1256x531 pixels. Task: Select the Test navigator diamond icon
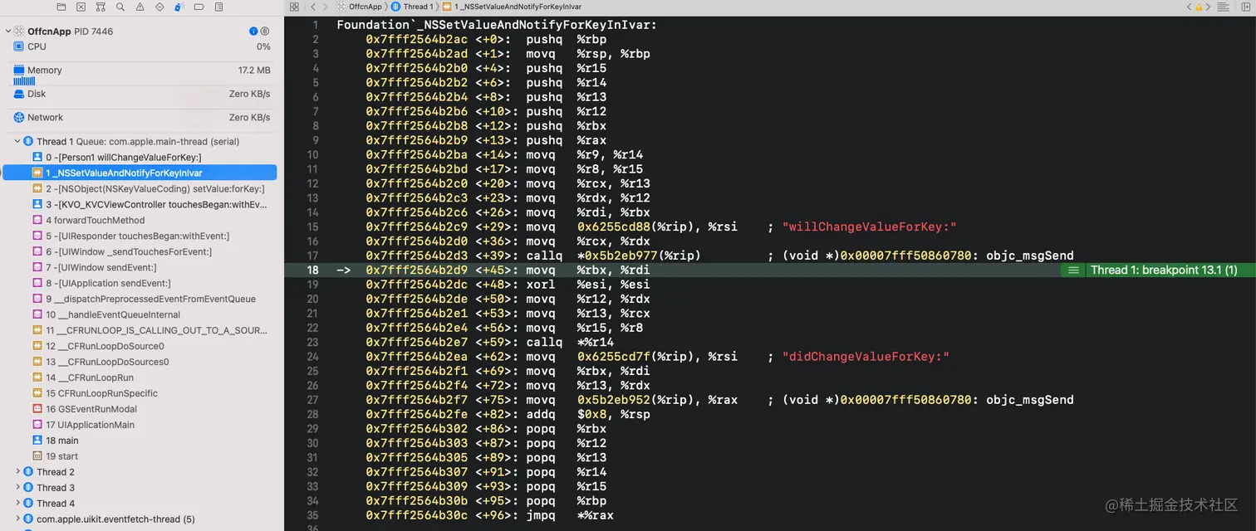click(159, 7)
